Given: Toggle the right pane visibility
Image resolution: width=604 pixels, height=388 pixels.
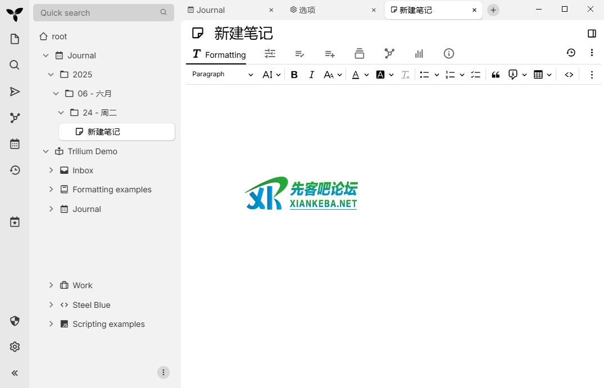Looking at the screenshot, I should point(592,34).
